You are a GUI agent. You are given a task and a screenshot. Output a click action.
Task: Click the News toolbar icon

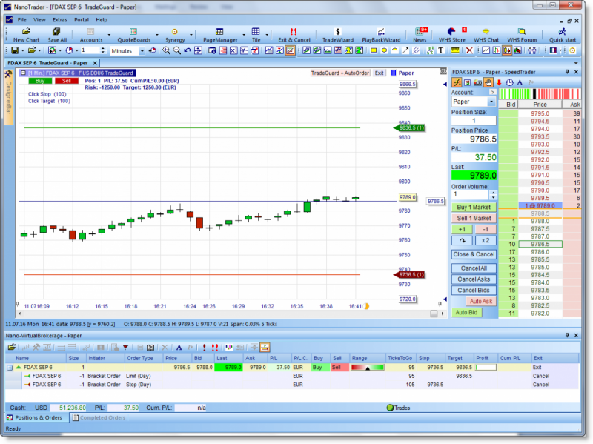(420, 35)
